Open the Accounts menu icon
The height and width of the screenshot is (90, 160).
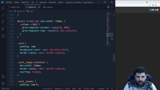pyautogui.click(x=3, y=76)
